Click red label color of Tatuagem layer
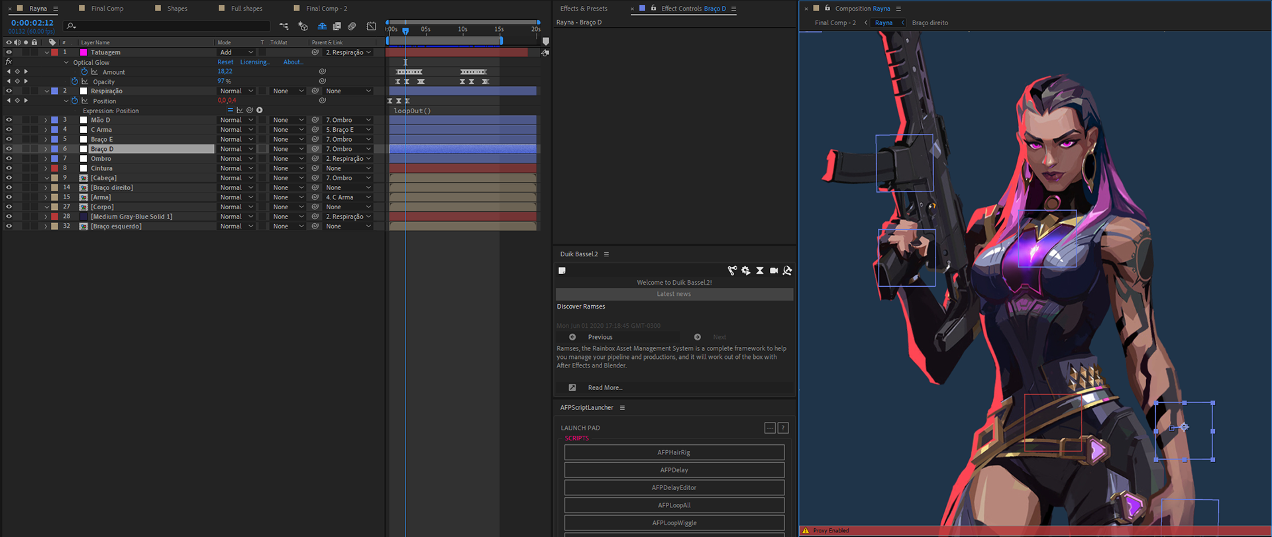The image size is (1272, 537). point(54,52)
